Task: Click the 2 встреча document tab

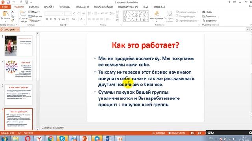Action: (9, 29)
